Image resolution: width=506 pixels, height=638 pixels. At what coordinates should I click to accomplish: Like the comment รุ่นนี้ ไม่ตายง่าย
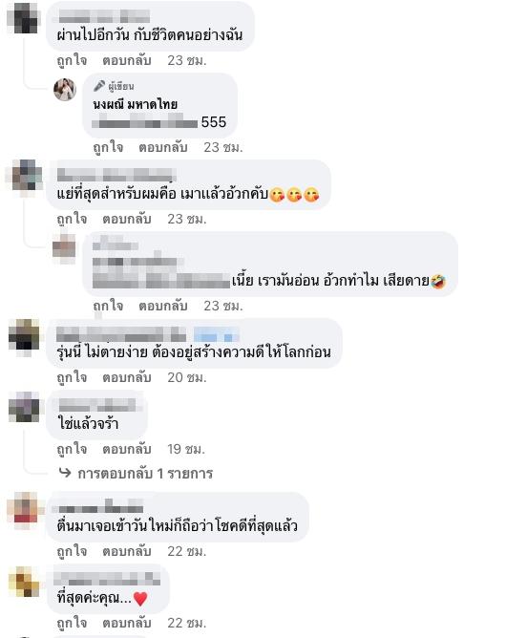72,377
